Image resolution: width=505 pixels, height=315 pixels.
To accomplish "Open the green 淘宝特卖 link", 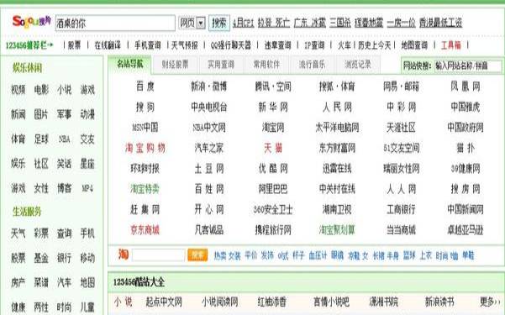I will 145,189.
